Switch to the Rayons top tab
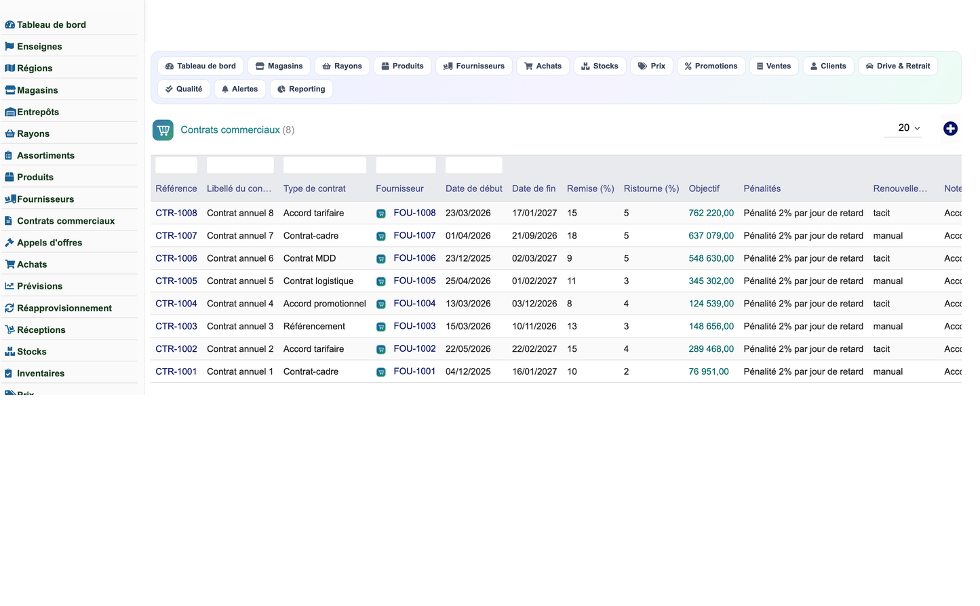The image size is (980, 606). click(342, 66)
